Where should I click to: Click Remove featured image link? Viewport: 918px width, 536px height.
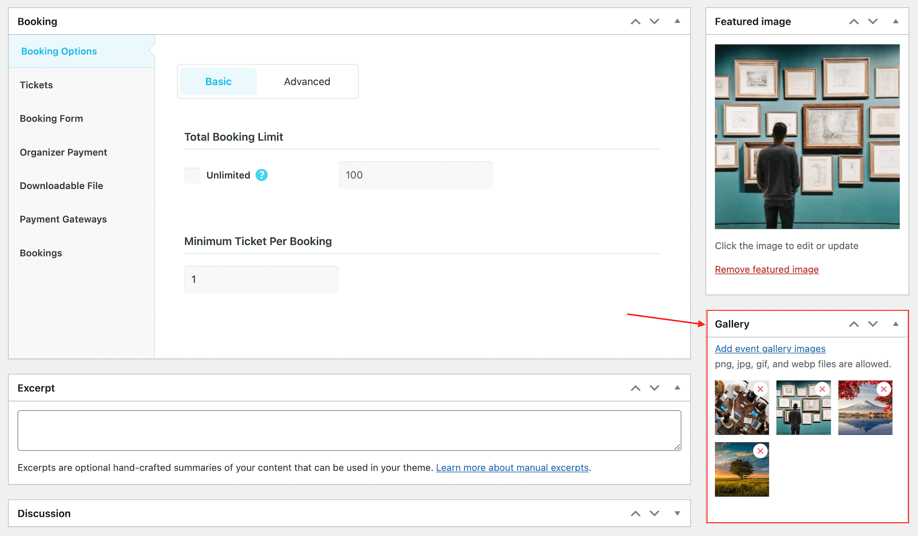tap(766, 269)
